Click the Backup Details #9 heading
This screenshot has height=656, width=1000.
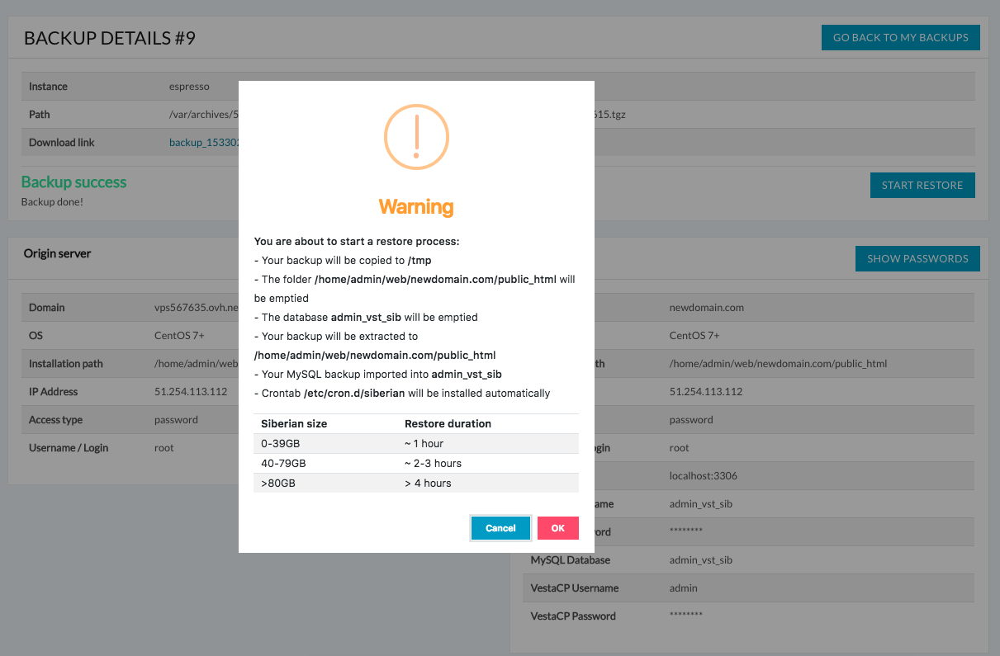point(110,39)
